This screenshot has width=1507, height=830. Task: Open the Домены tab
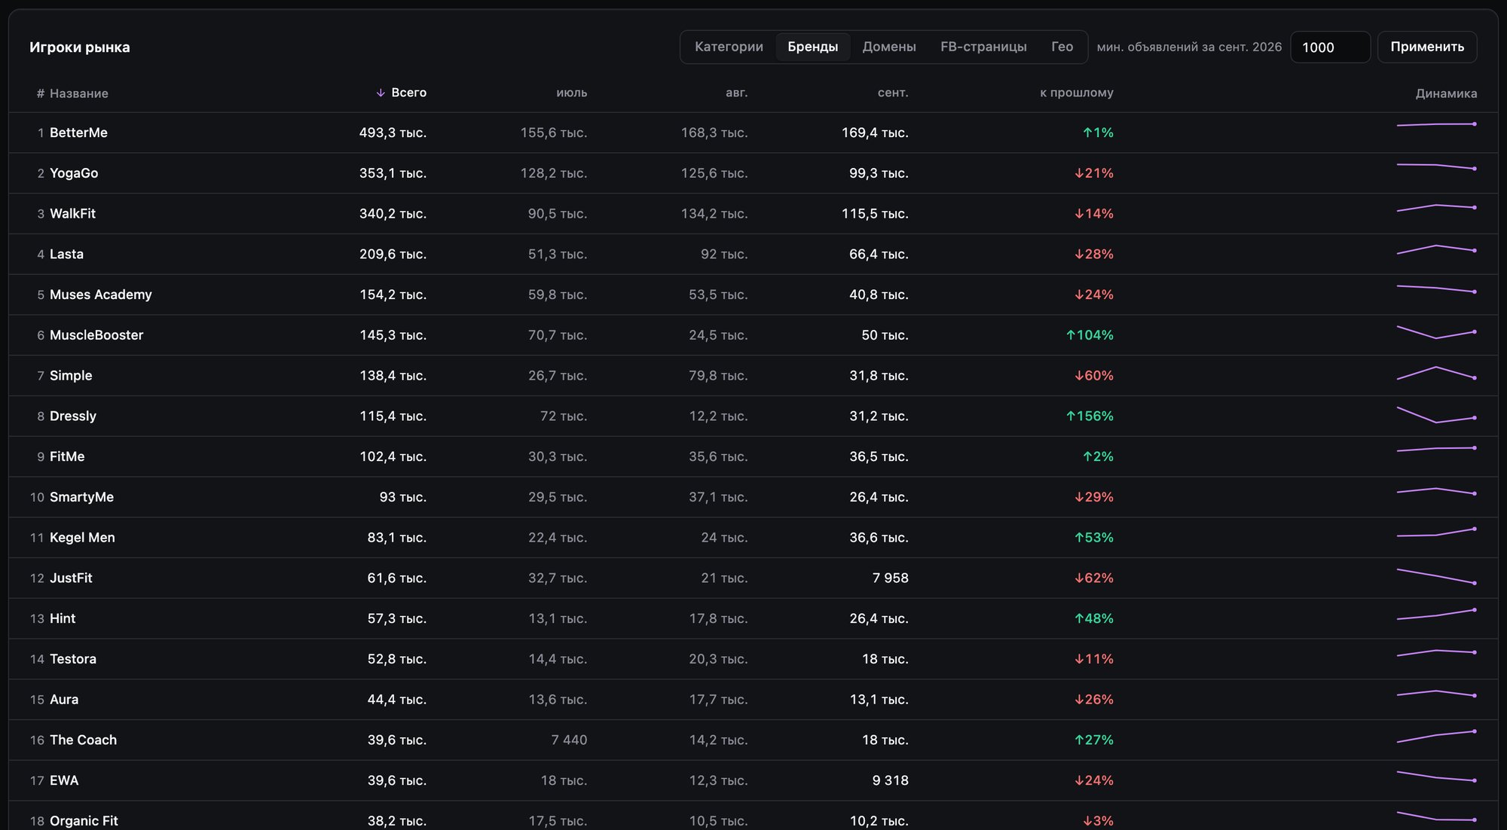(x=889, y=47)
